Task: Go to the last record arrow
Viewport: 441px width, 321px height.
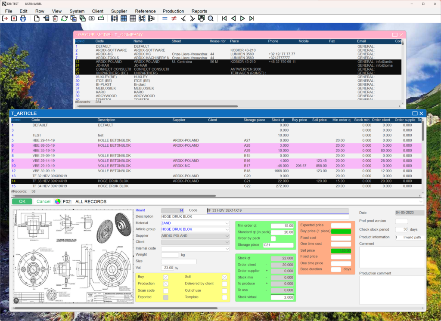Action: coord(252,19)
